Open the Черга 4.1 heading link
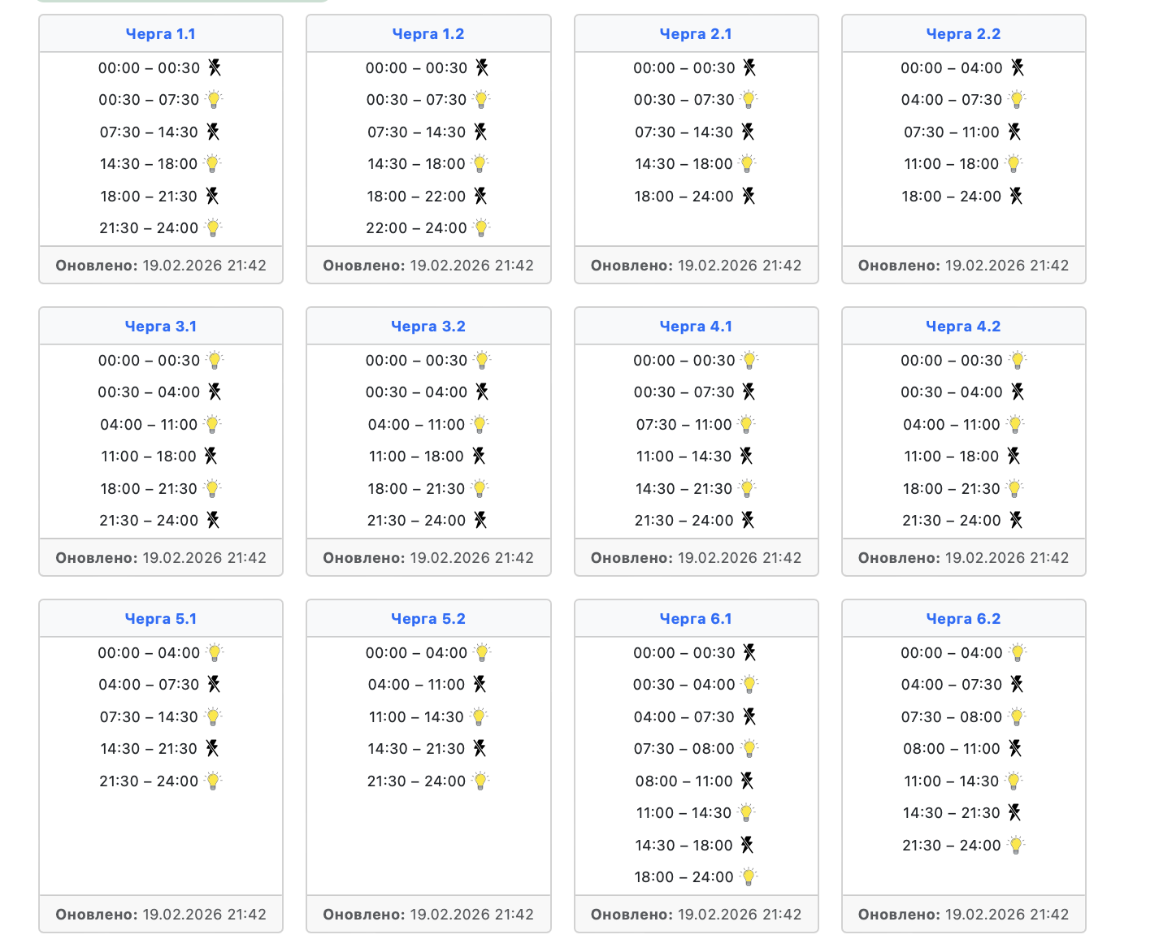The image size is (1159, 952). point(696,327)
